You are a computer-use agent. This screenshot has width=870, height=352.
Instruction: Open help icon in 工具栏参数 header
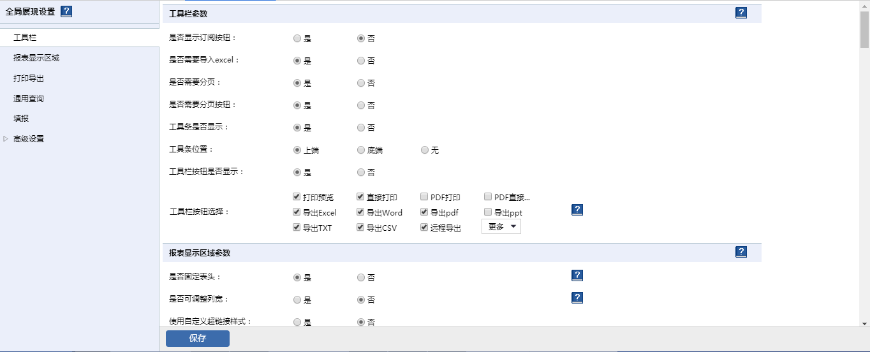pos(741,13)
